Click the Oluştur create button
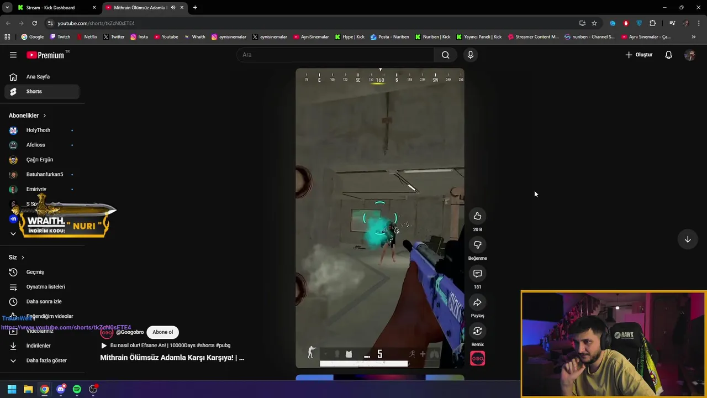This screenshot has width=707, height=398. (639, 55)
